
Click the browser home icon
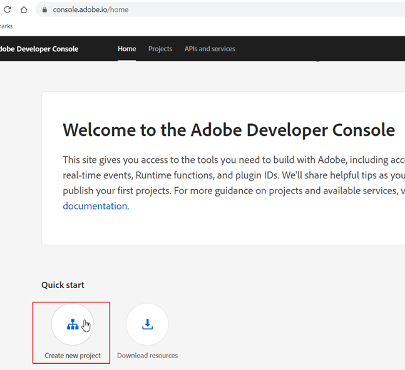[24, 9]
